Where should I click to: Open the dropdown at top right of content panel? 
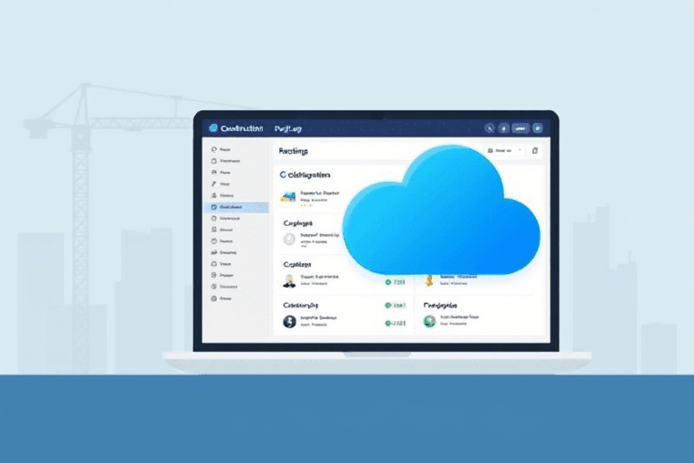[x=502, y=150]
